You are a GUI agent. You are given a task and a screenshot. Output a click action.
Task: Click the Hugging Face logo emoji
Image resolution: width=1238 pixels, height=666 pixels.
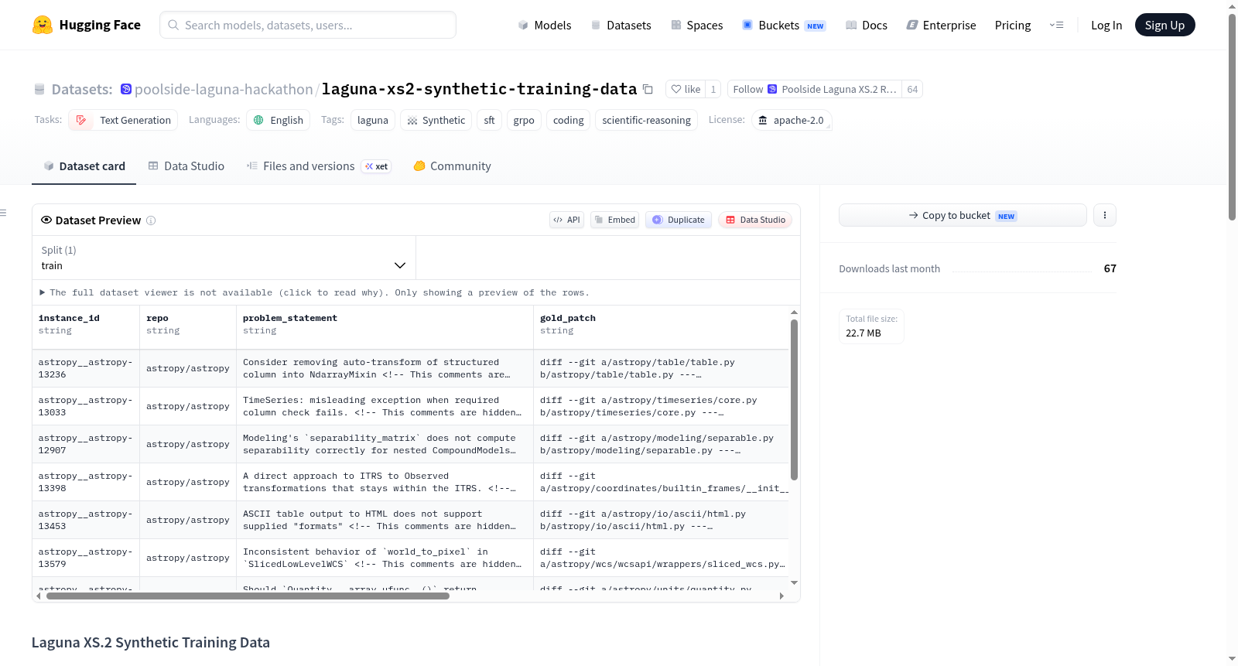pyautogui.click(x=43, y=25)
